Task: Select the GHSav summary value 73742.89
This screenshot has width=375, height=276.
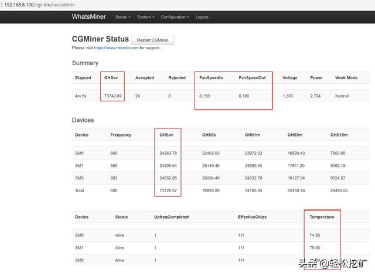Action: (x=112, y=96)
